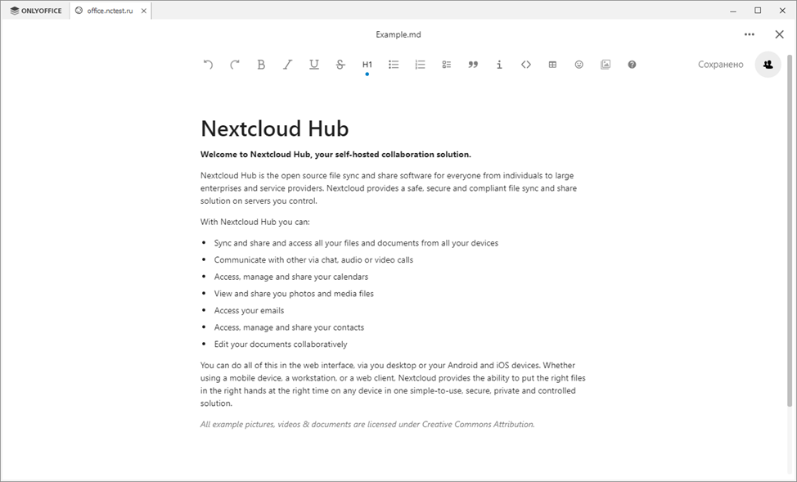Switch to the office.nctest.ru tab

(109, 11)
